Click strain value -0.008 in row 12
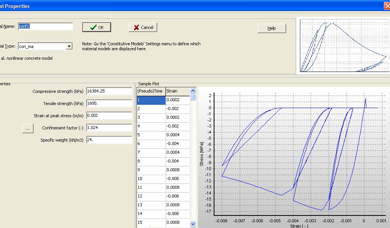Image resolution: width=390 pixels, height=228 pixels. 177,196
